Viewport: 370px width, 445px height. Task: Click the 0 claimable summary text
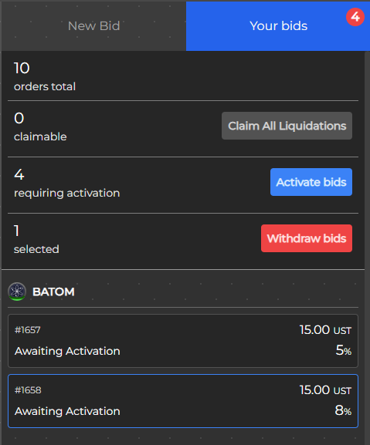coord(40,126)
